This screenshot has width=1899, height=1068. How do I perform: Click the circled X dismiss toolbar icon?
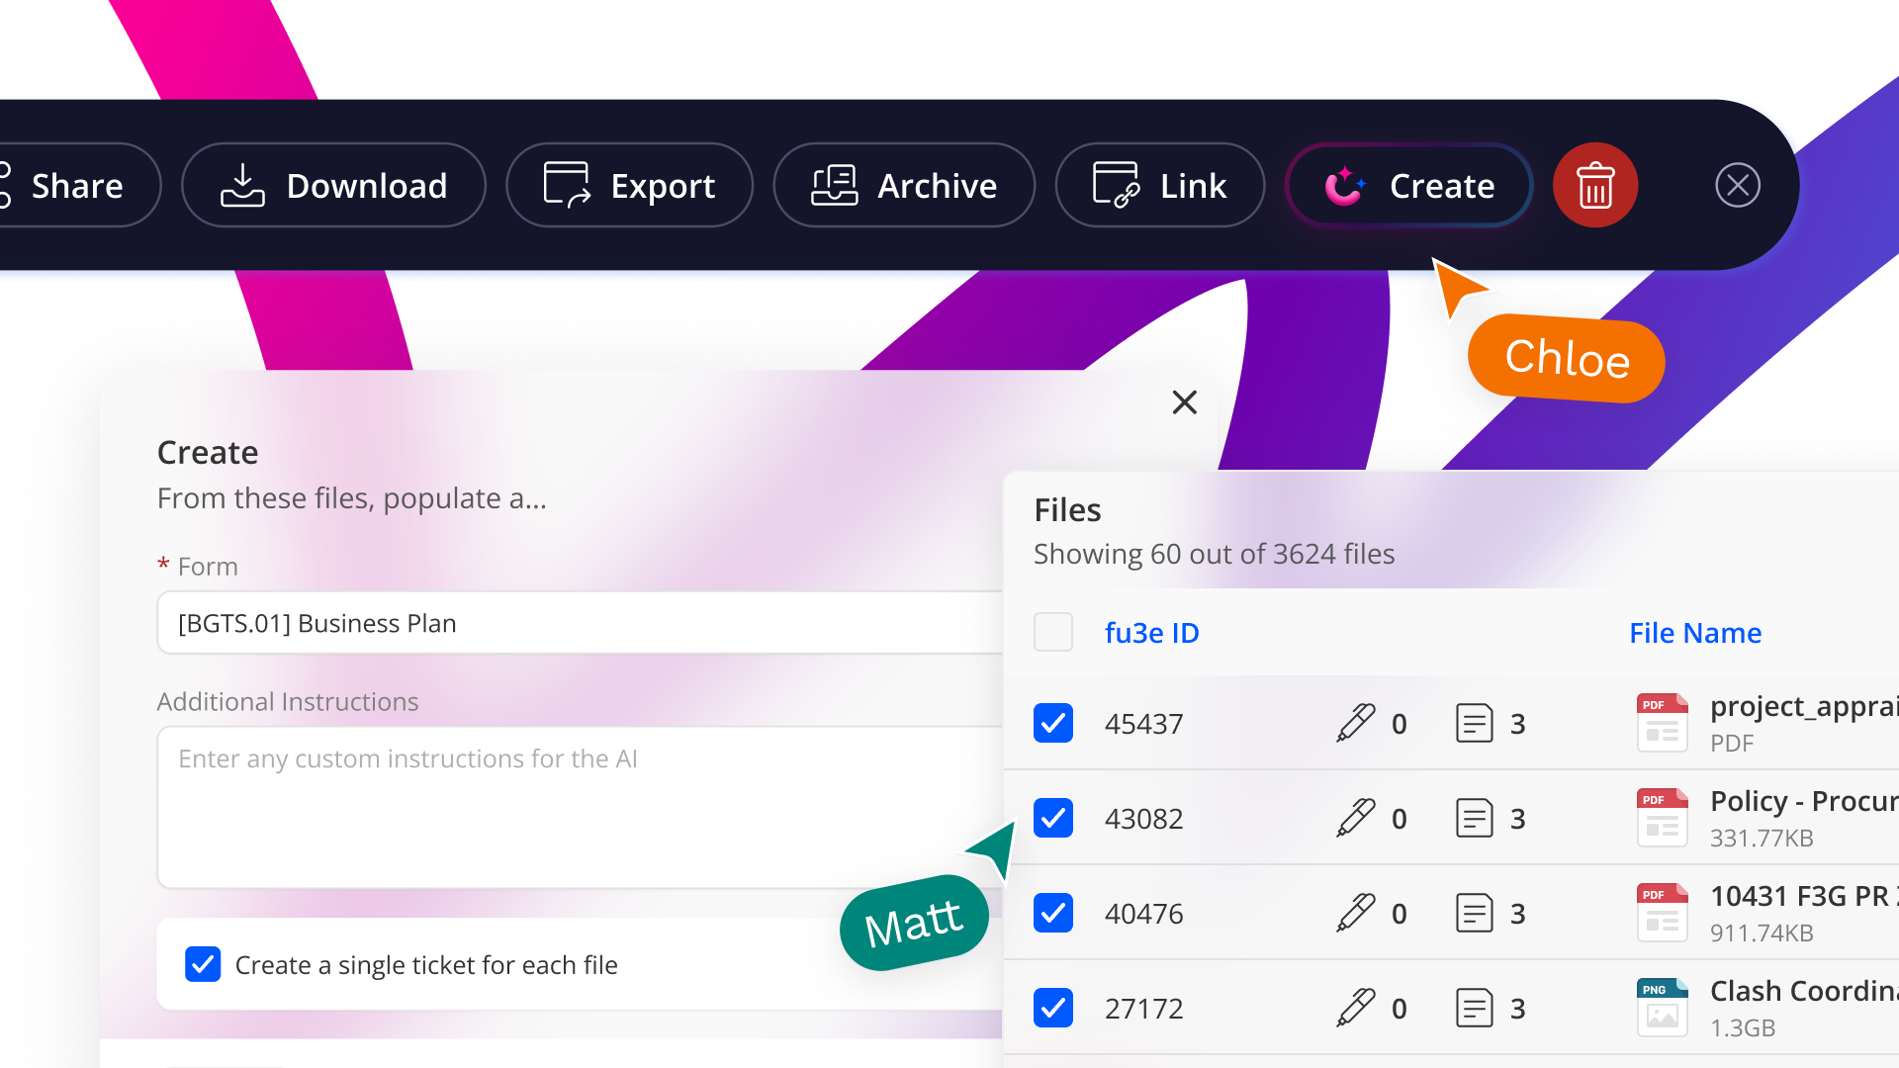tap(1737, 186)
